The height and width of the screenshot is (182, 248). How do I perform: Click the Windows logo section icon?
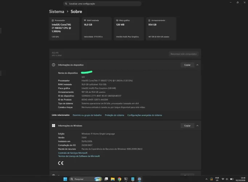[53, 126]
